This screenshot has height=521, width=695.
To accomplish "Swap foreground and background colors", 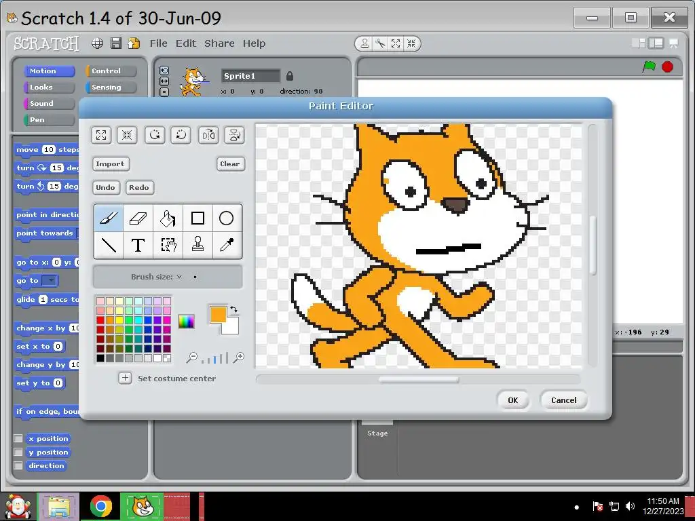I will 234,309.
